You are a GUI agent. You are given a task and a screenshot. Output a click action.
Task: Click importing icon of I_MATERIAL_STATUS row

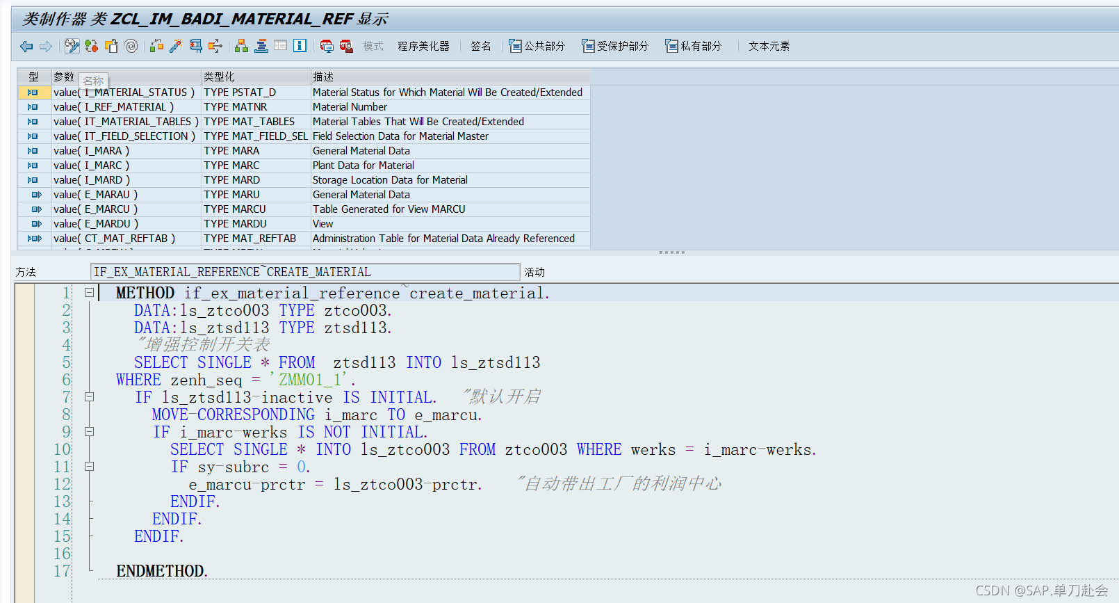point(33,93)
